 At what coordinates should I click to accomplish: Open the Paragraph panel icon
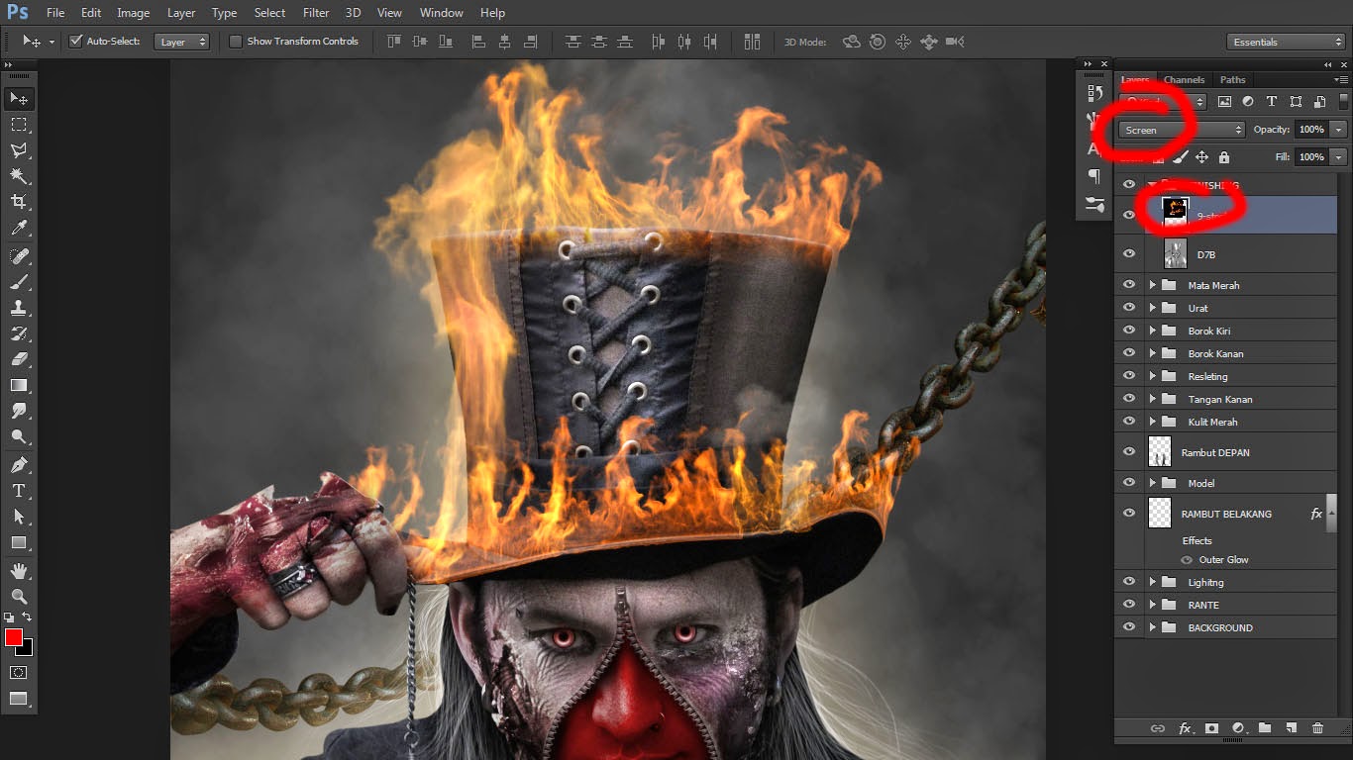tap(1094, 176)
